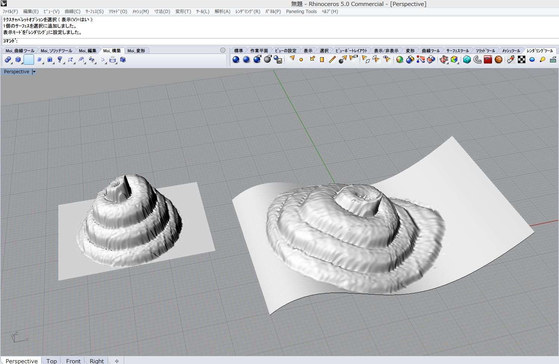Create a rectangular light with the orange rectangle icon
559x364 pixels.
(x=322, y=60)
